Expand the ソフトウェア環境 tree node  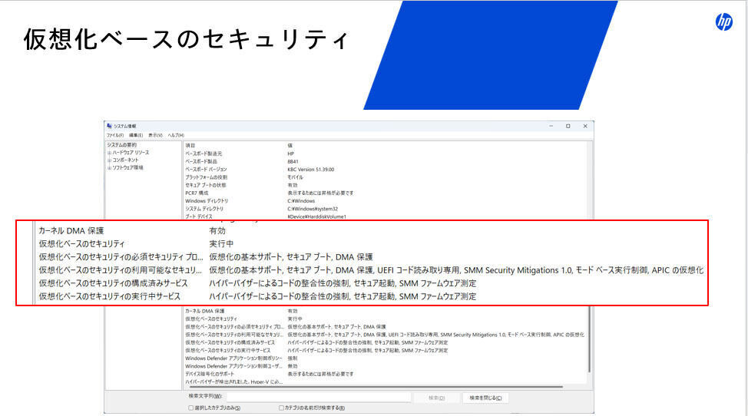[x=109, y=168]
